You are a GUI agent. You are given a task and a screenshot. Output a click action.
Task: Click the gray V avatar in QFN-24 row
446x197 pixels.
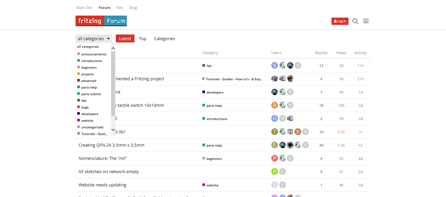coord(306,145)
